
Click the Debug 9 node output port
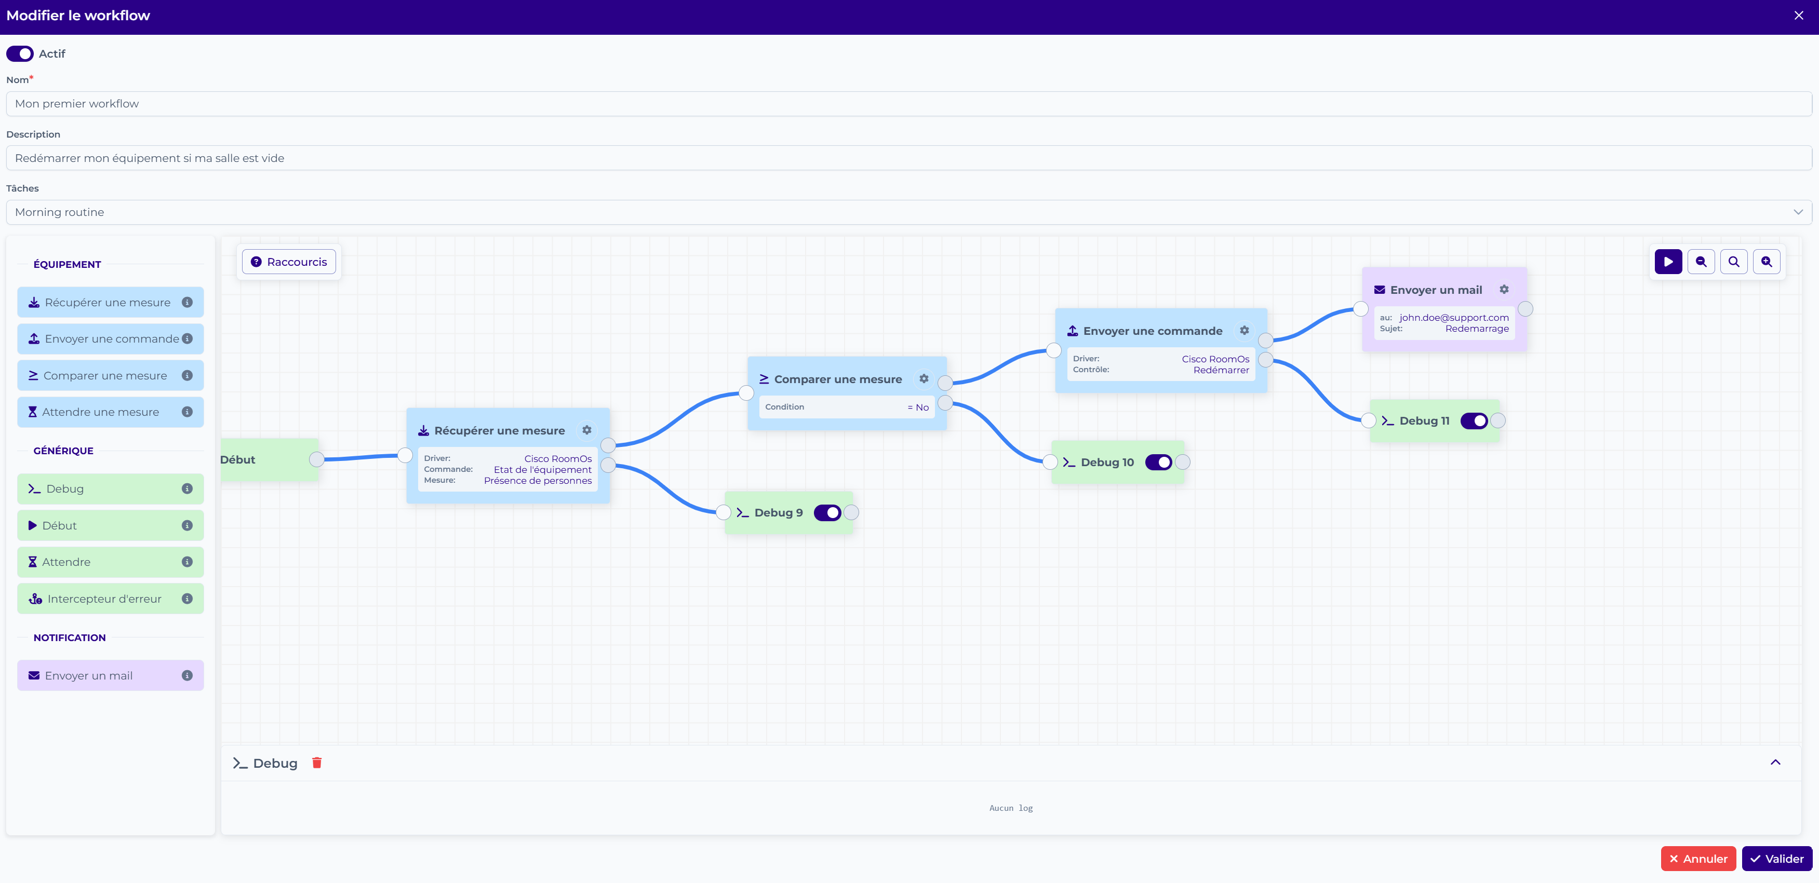852,513
